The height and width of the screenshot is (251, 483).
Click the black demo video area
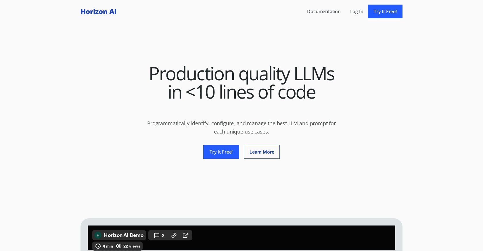(x=287, y=238)
